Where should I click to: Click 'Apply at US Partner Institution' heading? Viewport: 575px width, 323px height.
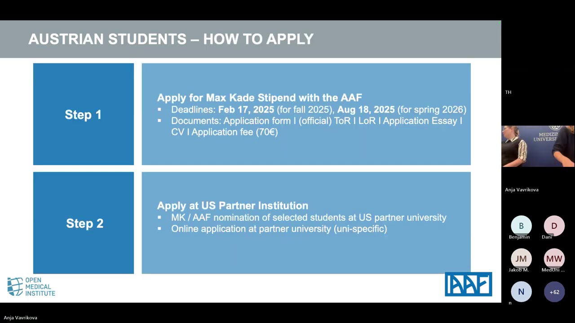232,206
